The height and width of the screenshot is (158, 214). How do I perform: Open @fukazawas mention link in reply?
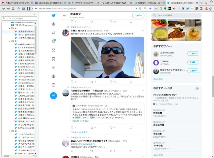(x=85, y=144)
